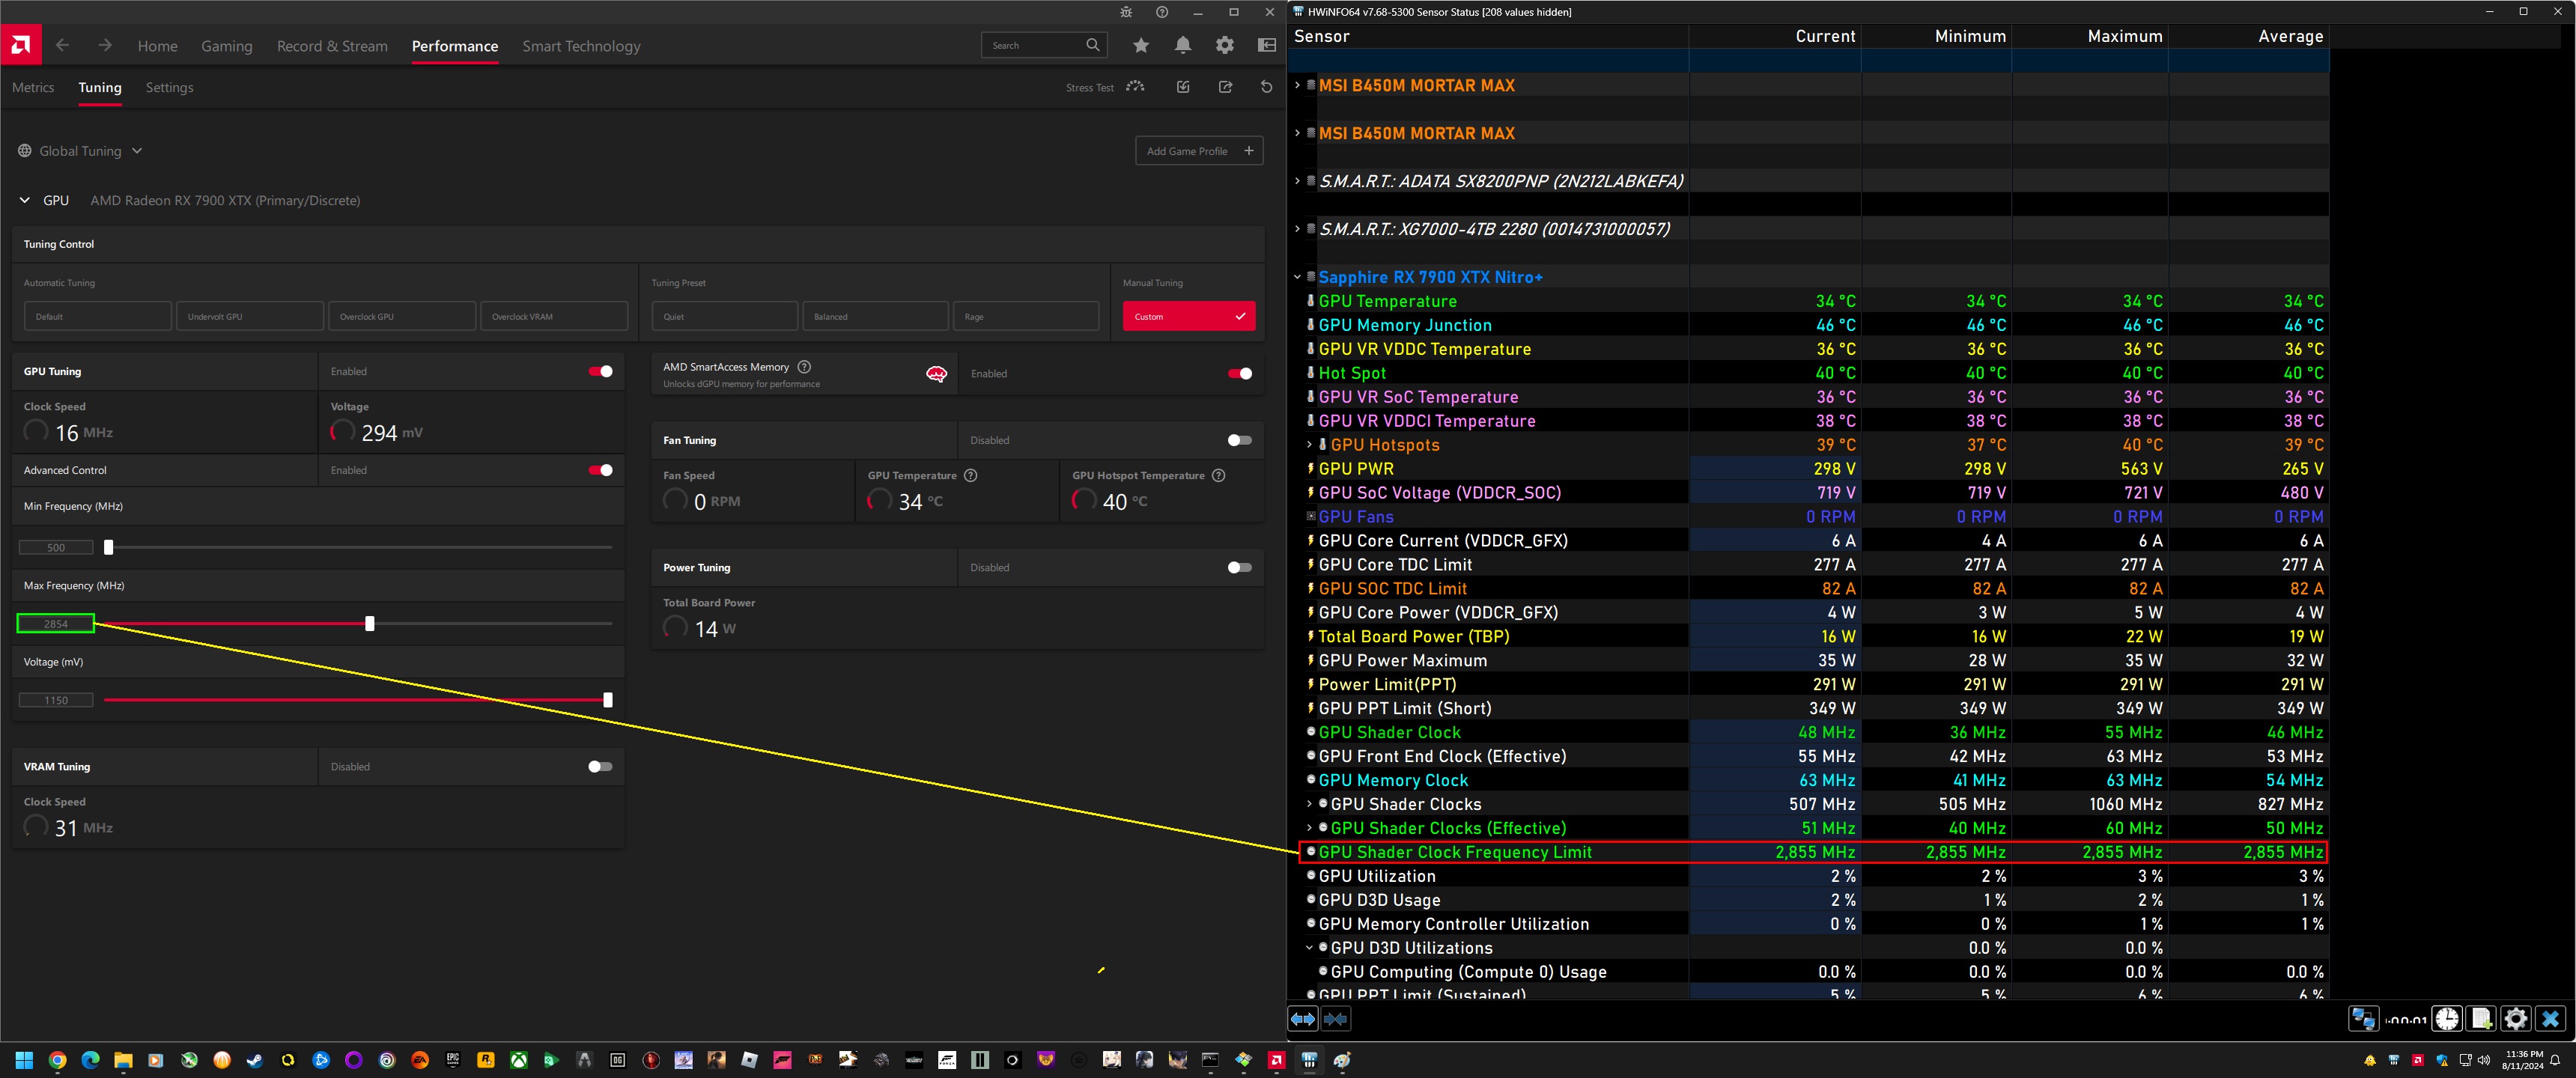
Task: Open Epic Games launcher in taskbar
Action: click(453, 1060)
